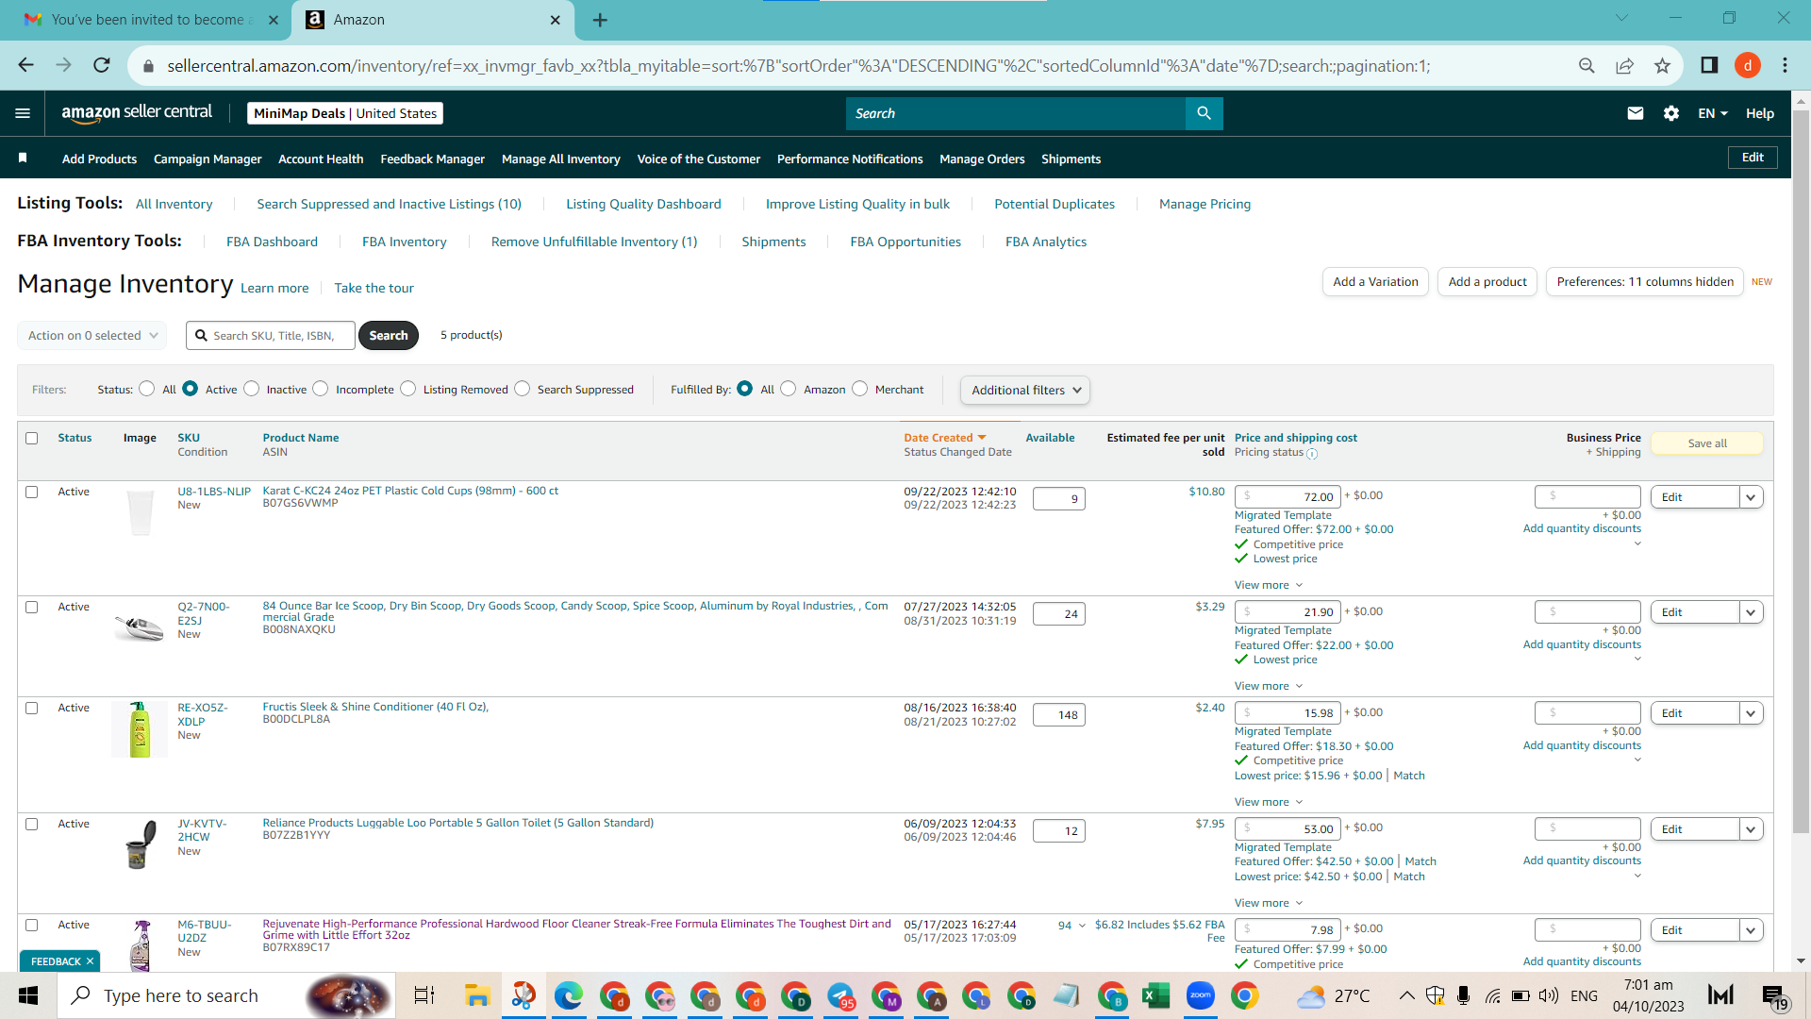Click the Fructis Conditioner product thumbnail
1811x1019 pixels.
[x=140, y=729]
